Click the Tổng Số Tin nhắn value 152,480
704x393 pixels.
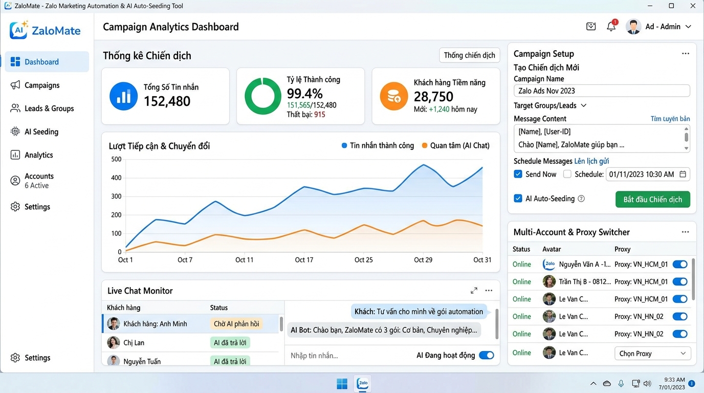167,101
